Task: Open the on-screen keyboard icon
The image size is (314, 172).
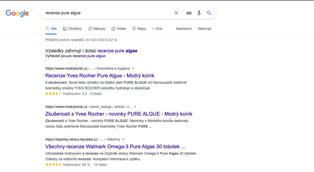Action: pos(189,13)
